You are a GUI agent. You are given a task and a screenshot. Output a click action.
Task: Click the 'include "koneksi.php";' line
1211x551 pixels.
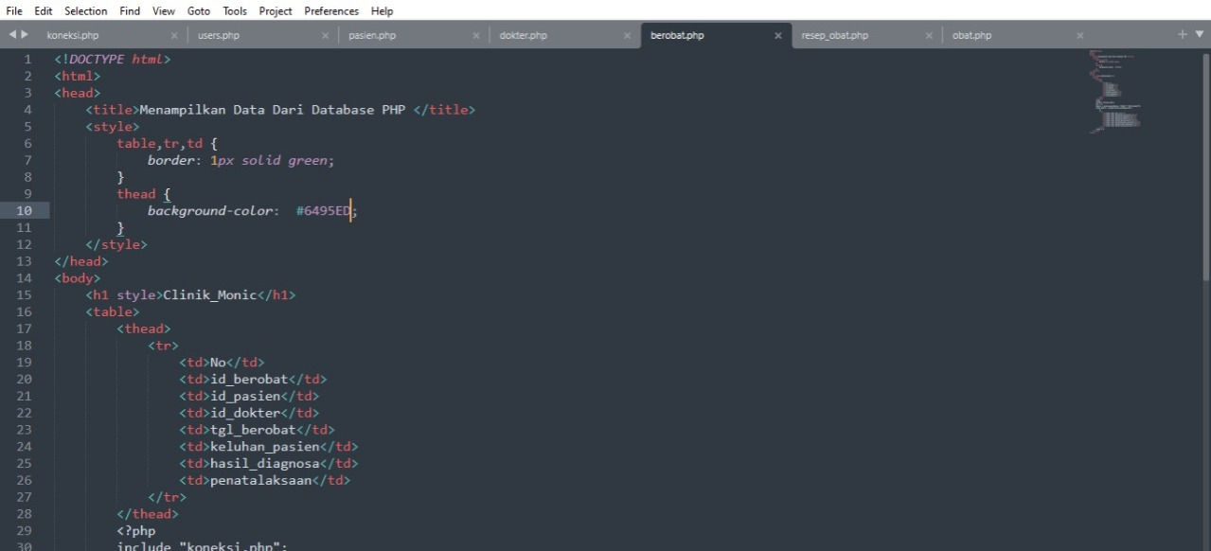tap(202, 546)
